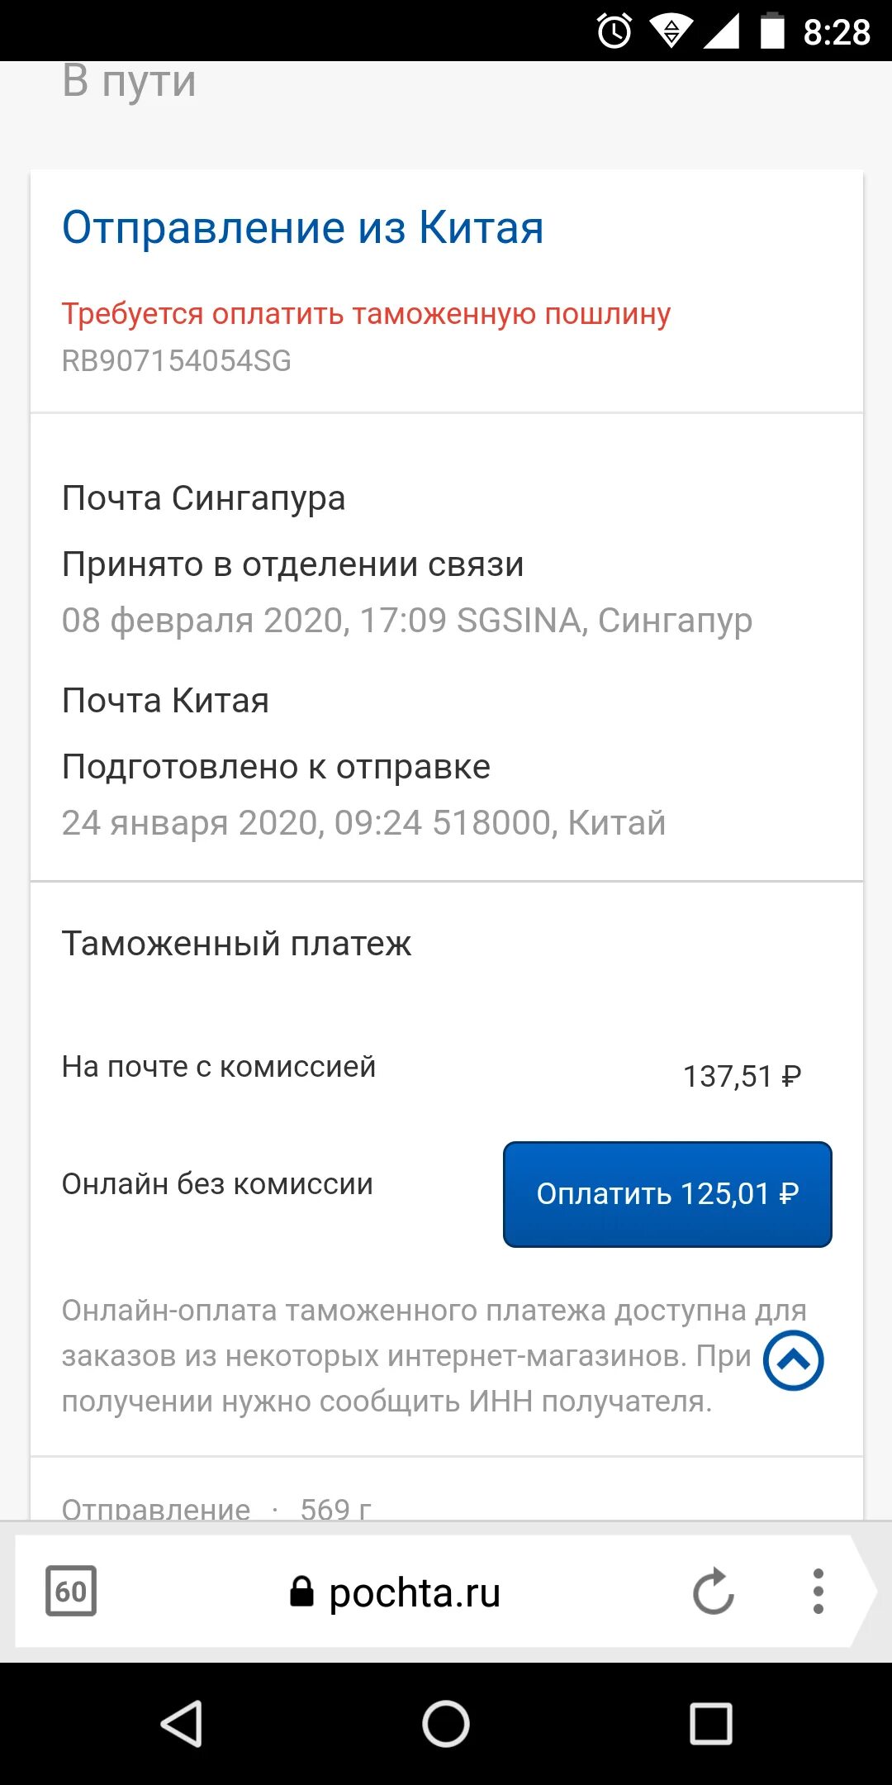The height and width of the screenshot is (1785, 892).
Task: Tap the 'Почта Сингапура' tracking entry
Action: pyautogui.click(x=203, y=498)
